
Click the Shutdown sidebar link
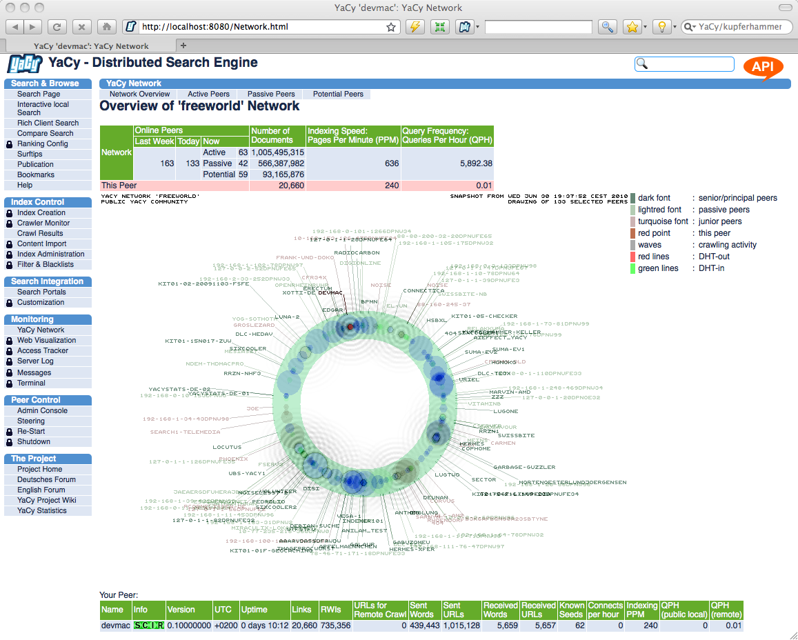[34, 442]
